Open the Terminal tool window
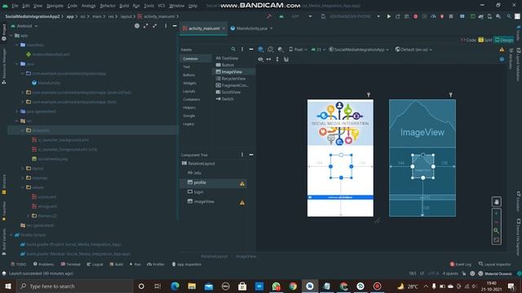 click(71, 264)
